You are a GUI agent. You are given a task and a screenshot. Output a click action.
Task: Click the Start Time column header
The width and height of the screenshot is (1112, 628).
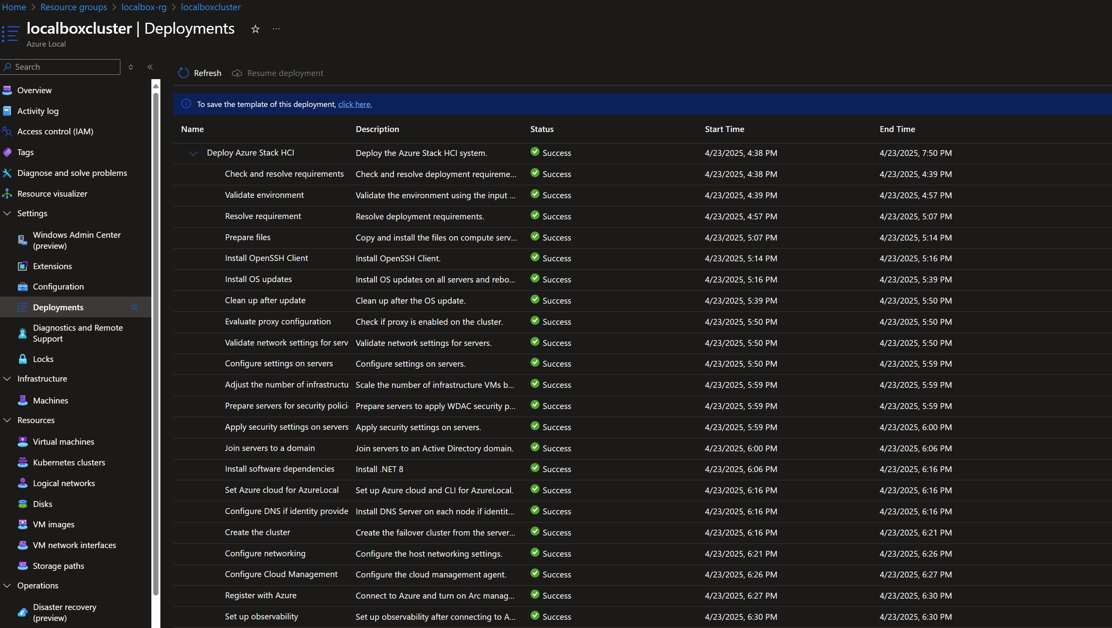click(x=724, y=129)
